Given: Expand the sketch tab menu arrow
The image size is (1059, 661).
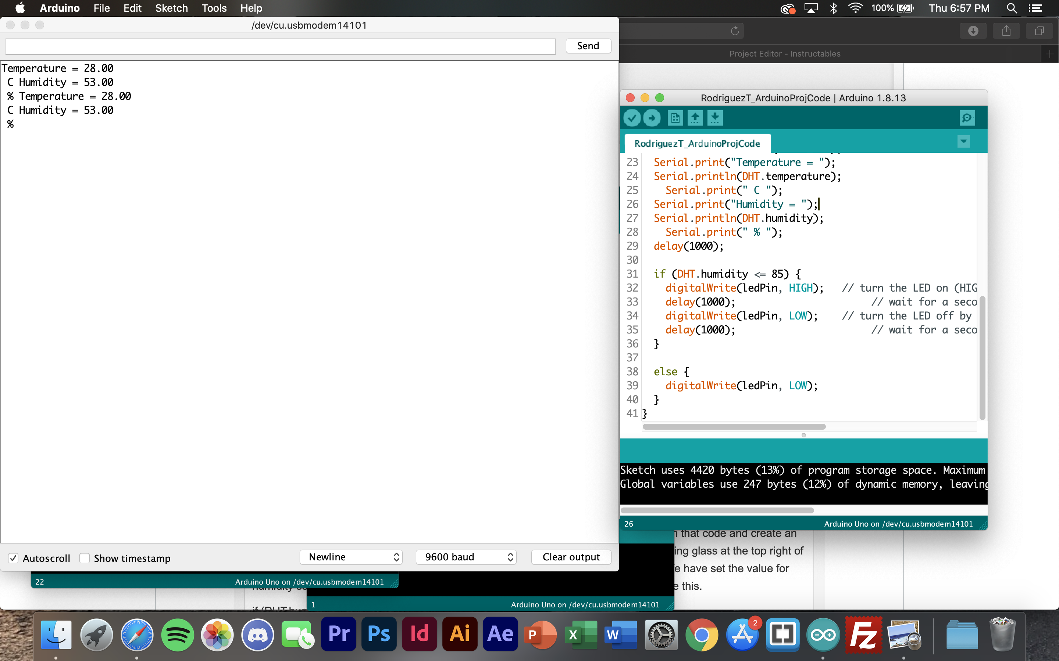Looking at the screenshot, I should tap(963, 142).
